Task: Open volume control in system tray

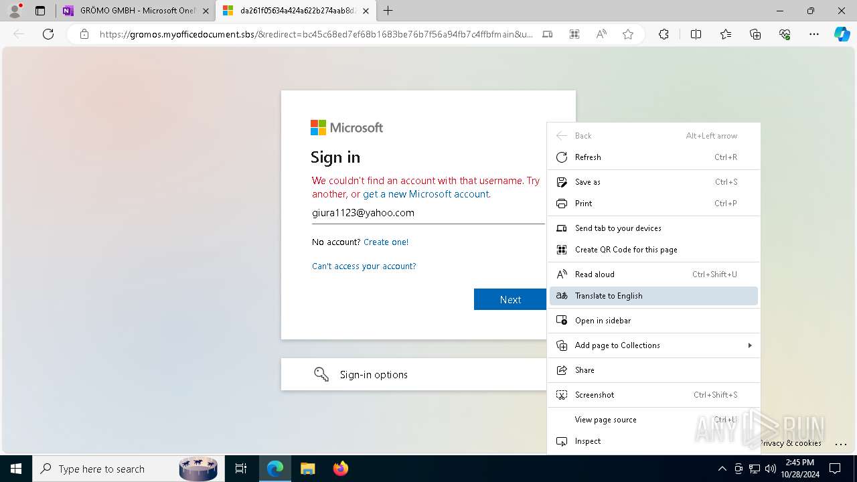Action: [770, 469]
